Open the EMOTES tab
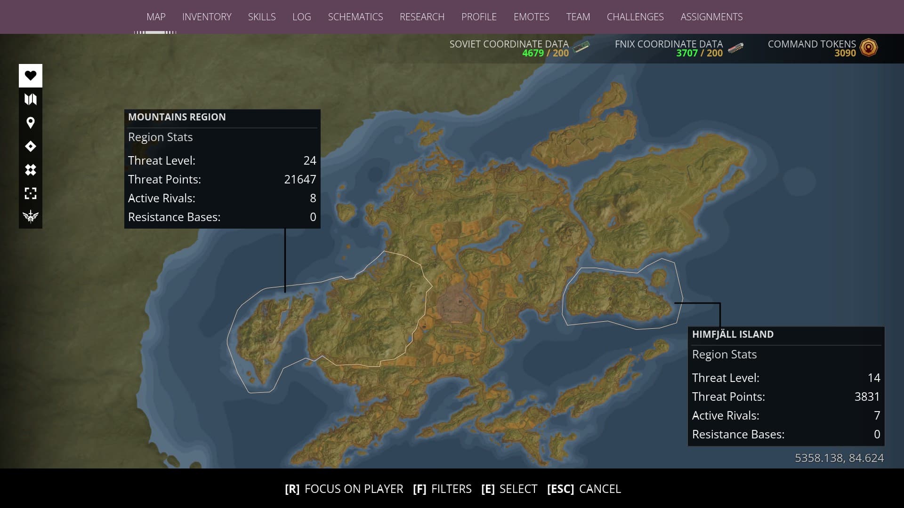This screenshot has width=904, height=508. [x=531, y=17]
